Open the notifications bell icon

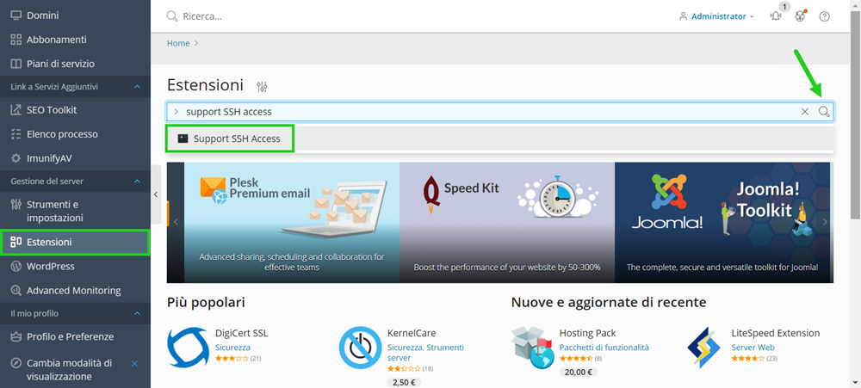(776, 15)
